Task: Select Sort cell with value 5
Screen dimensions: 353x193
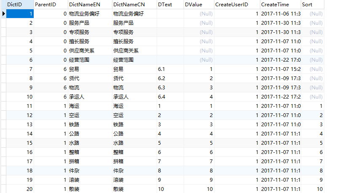Action: click(x=313, y=143)
